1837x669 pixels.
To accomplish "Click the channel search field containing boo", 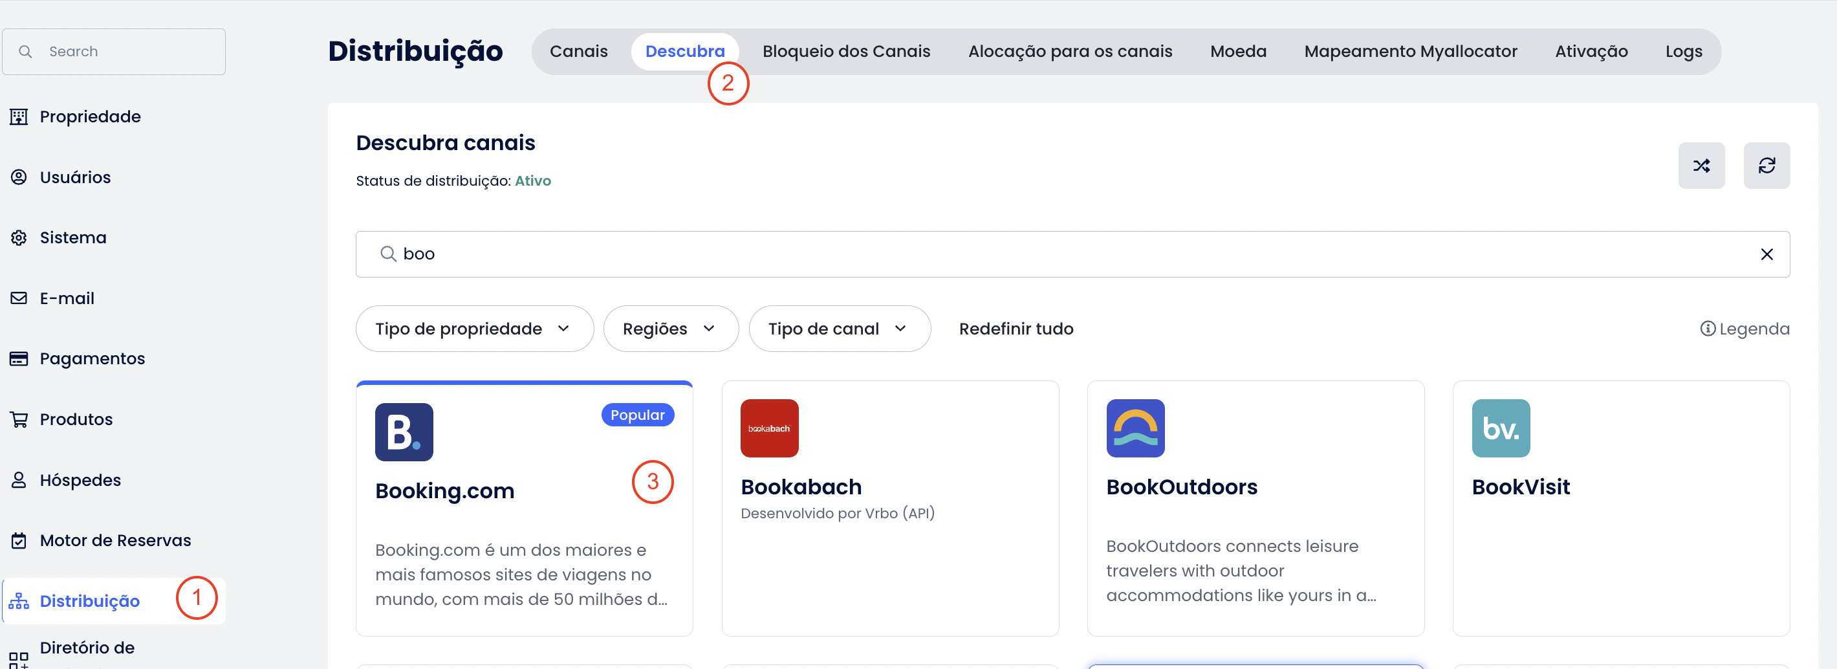I will pyautogui.click(x=1072, y=254).
